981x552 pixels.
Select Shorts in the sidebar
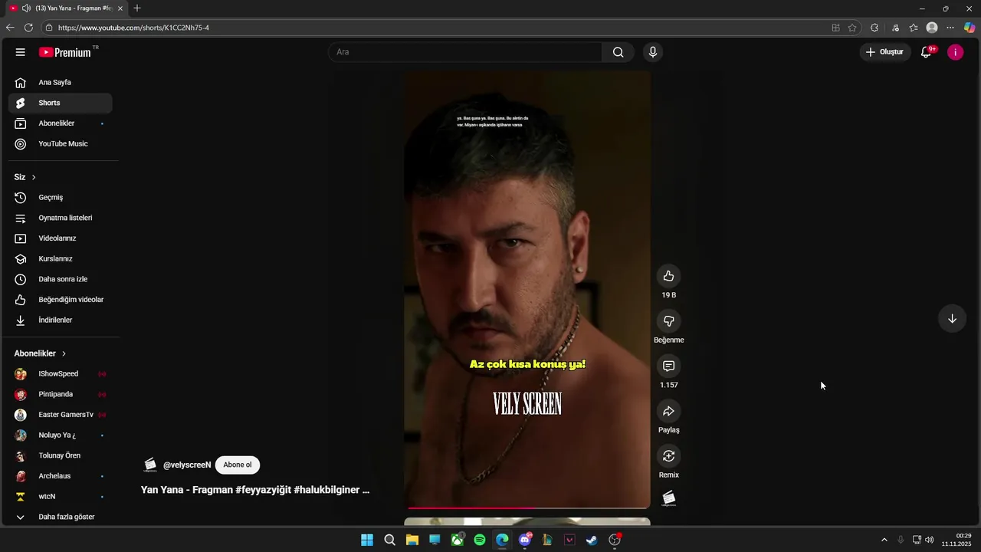coord(61,103)
